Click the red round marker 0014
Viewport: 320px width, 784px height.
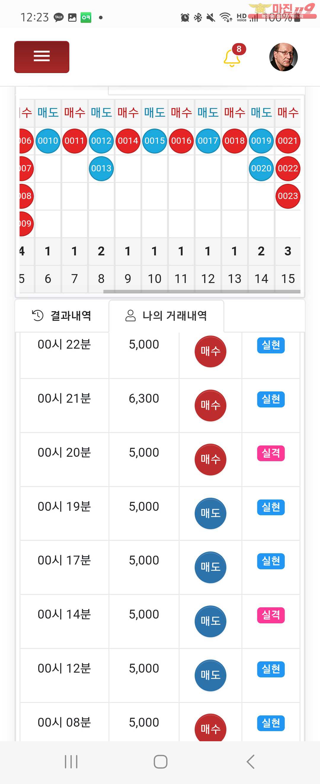[x=128, y=140]
